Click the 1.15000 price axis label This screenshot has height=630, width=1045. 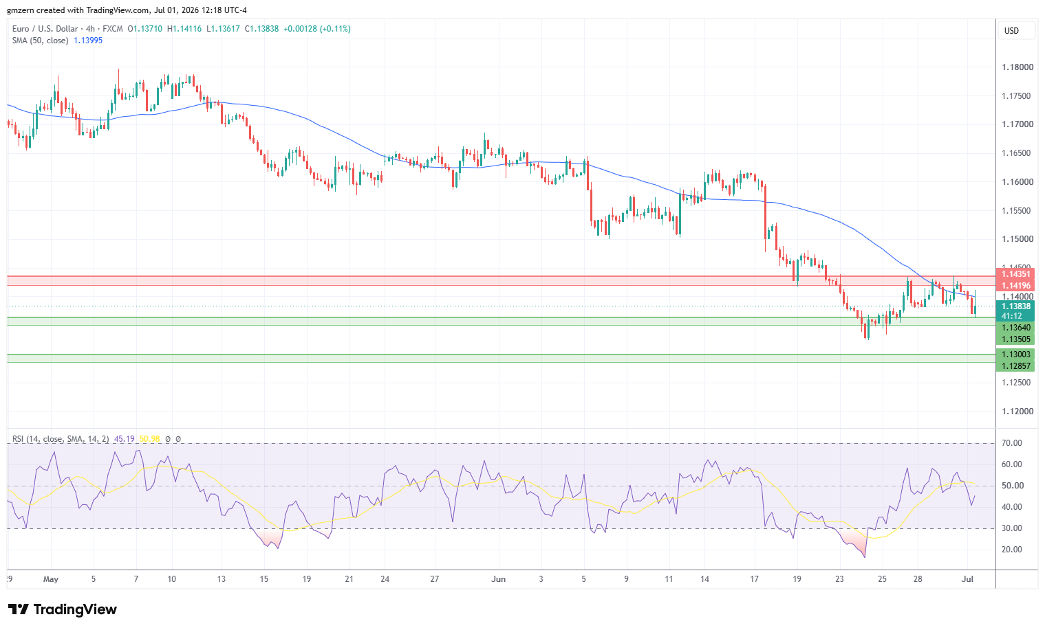pyautogui.click(x=1017, y=239)
